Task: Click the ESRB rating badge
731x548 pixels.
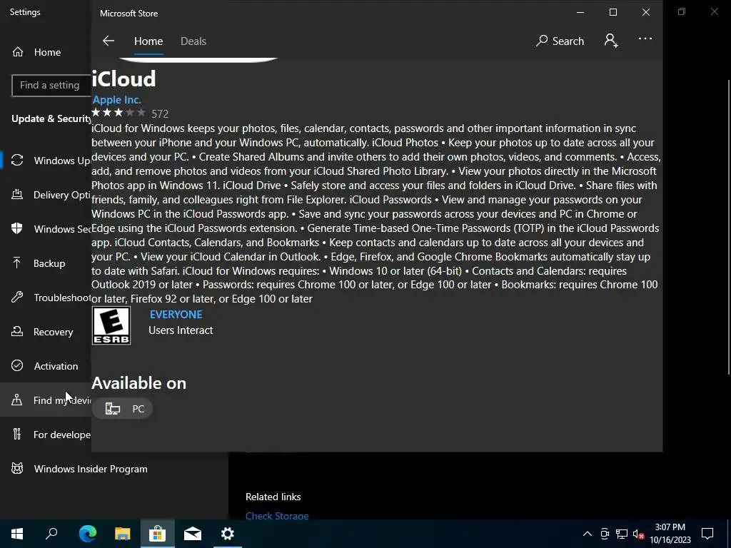Action: click(111, 325)
